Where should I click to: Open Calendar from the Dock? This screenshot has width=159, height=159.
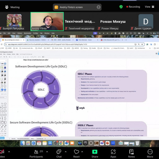point(39,143)
